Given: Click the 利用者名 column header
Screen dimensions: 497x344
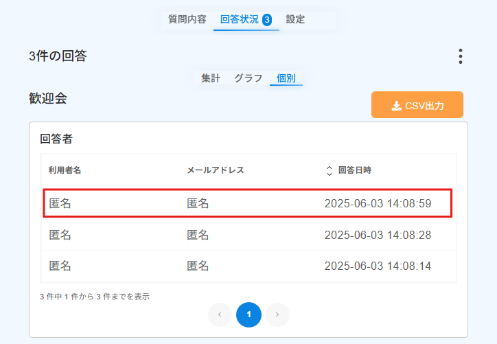Looking at the screenshot, I should tap(65, 170).
